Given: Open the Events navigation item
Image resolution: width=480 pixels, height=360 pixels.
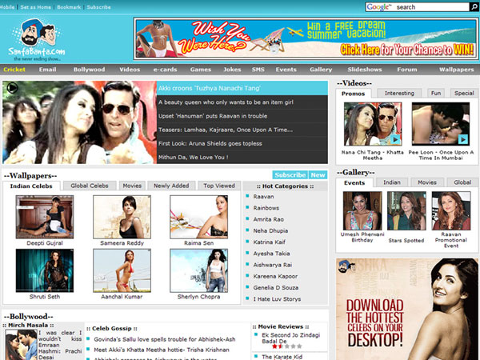Looking at the screenshot, I should [x=286, y=70].
